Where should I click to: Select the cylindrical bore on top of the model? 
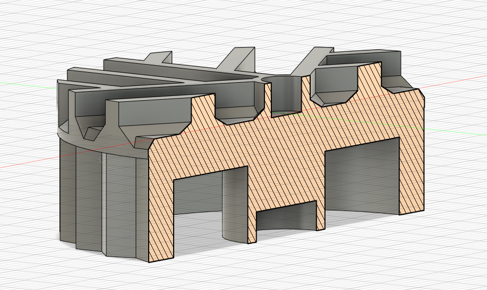click(286, 96)
